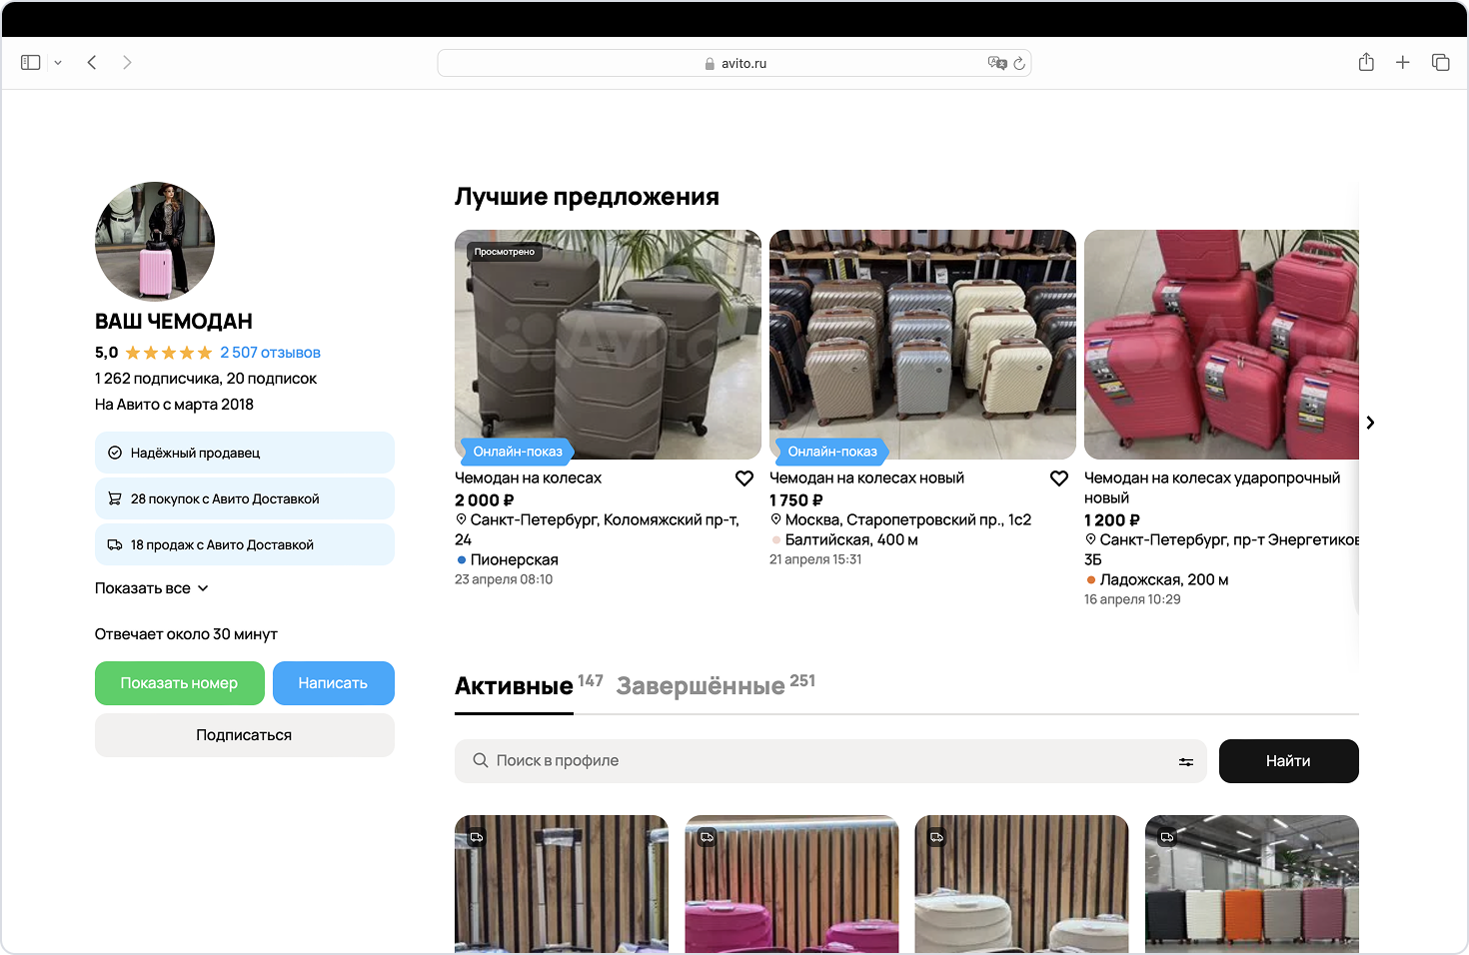Open a new tab with plus icon

click(1403, 63)
